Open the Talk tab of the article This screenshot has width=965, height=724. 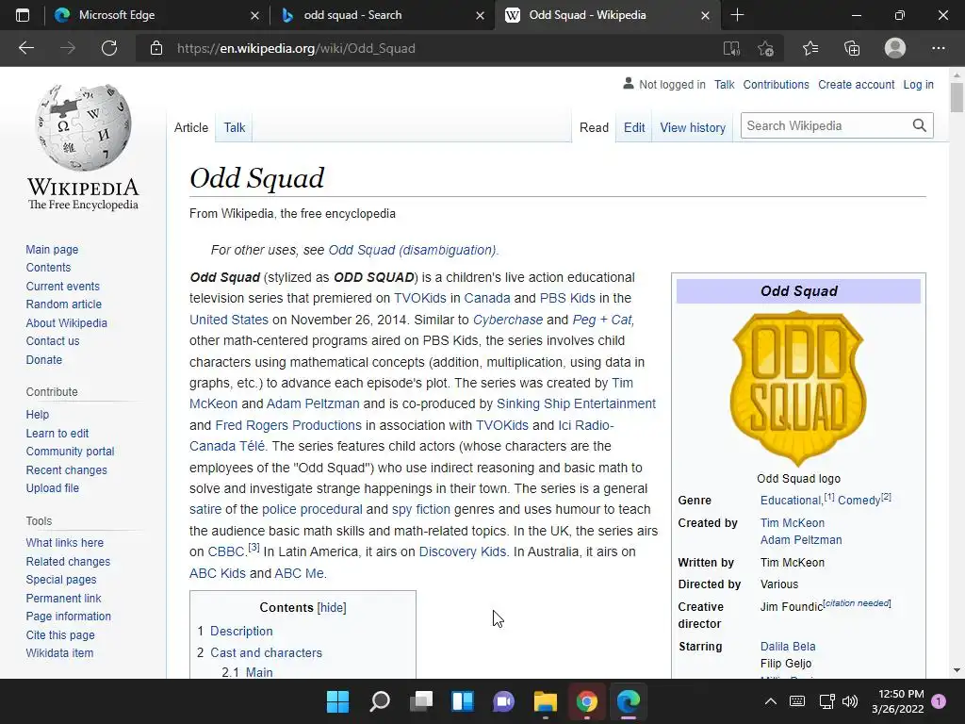coord(234,127)
